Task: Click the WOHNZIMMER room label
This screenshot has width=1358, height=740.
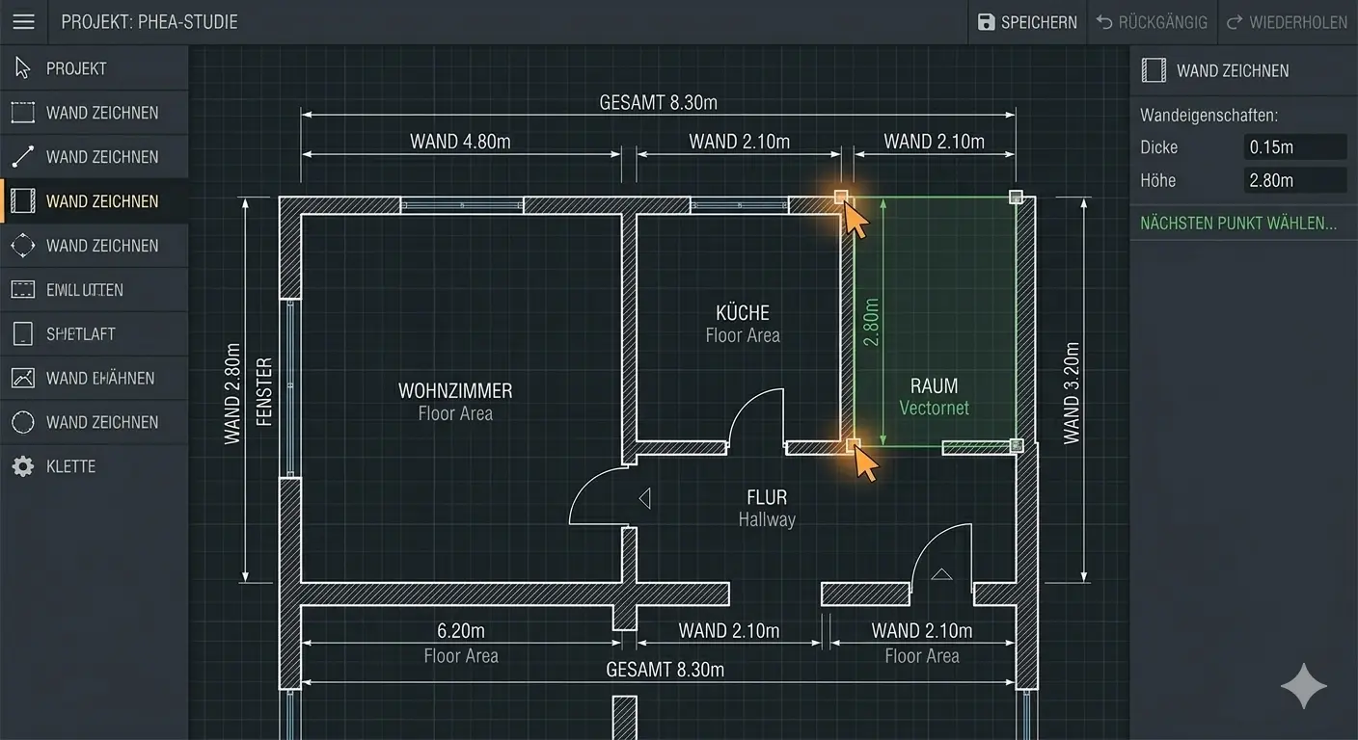Action: [455, 391]
